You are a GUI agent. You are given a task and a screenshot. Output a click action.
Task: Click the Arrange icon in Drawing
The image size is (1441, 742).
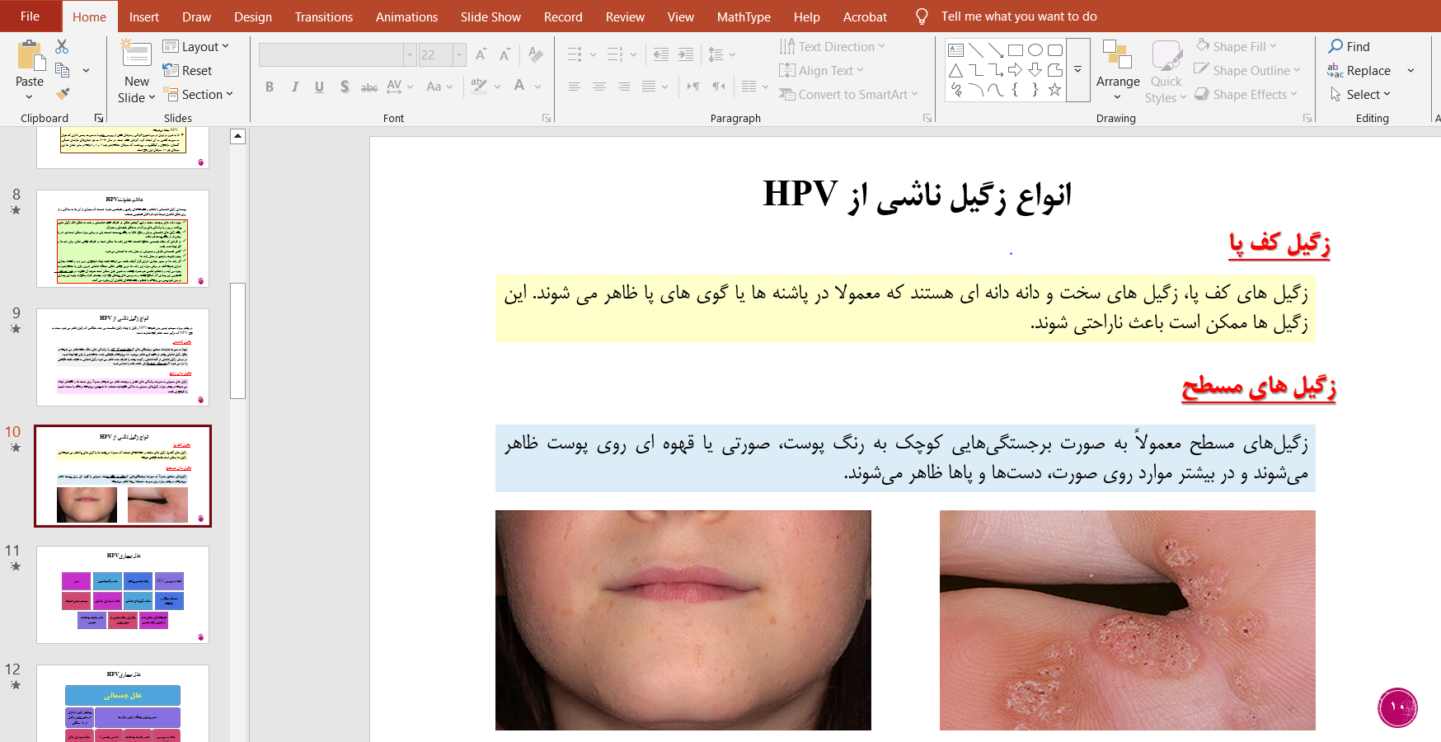tap(1117, 56)
